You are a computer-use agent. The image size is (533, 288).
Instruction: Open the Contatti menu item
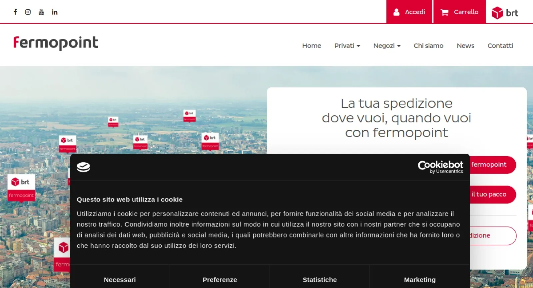500,46
